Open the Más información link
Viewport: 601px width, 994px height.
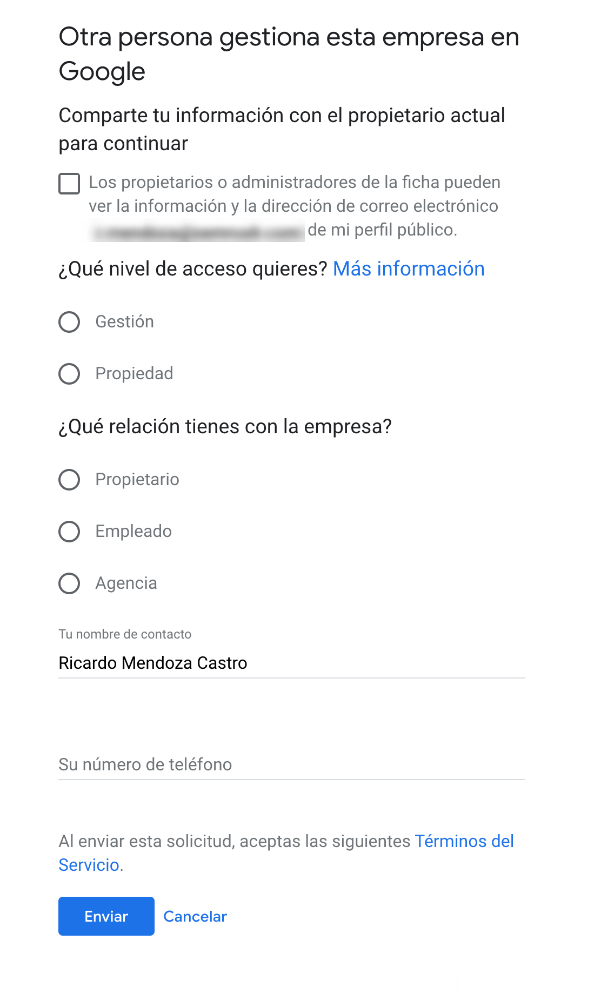pos(409,268)
